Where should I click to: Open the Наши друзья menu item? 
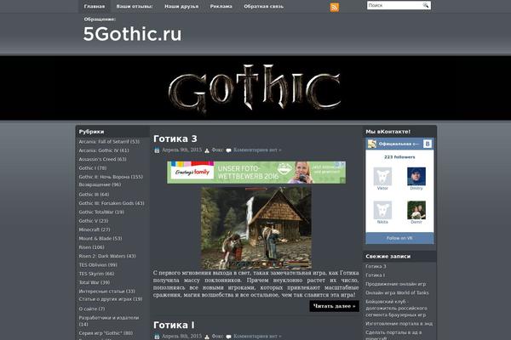pos(181,6)
